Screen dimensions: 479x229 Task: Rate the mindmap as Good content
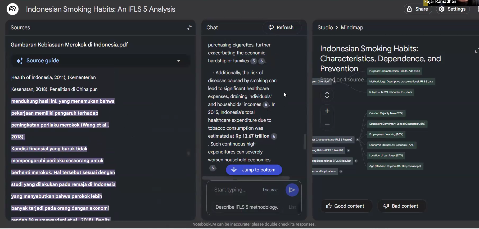[346, 206]
